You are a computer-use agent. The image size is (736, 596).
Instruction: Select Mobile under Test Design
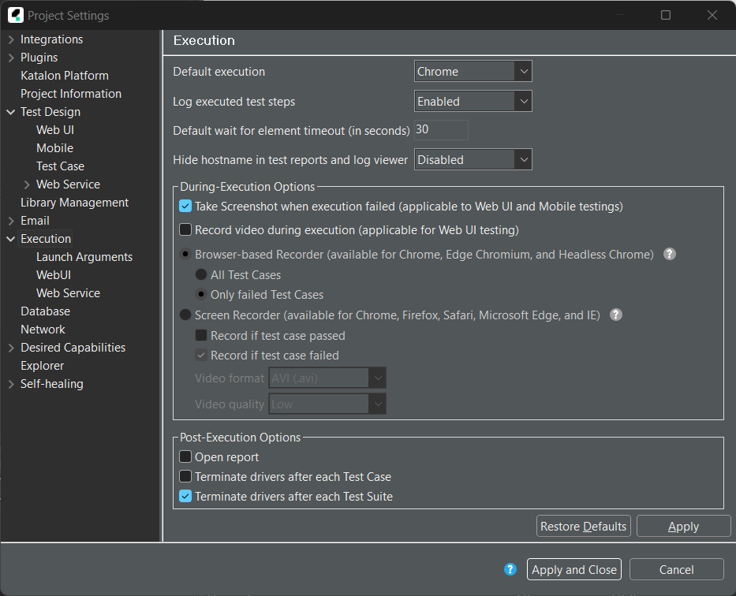pos(54,148)
